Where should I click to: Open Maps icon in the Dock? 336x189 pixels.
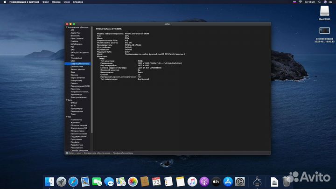coord(121,182)
